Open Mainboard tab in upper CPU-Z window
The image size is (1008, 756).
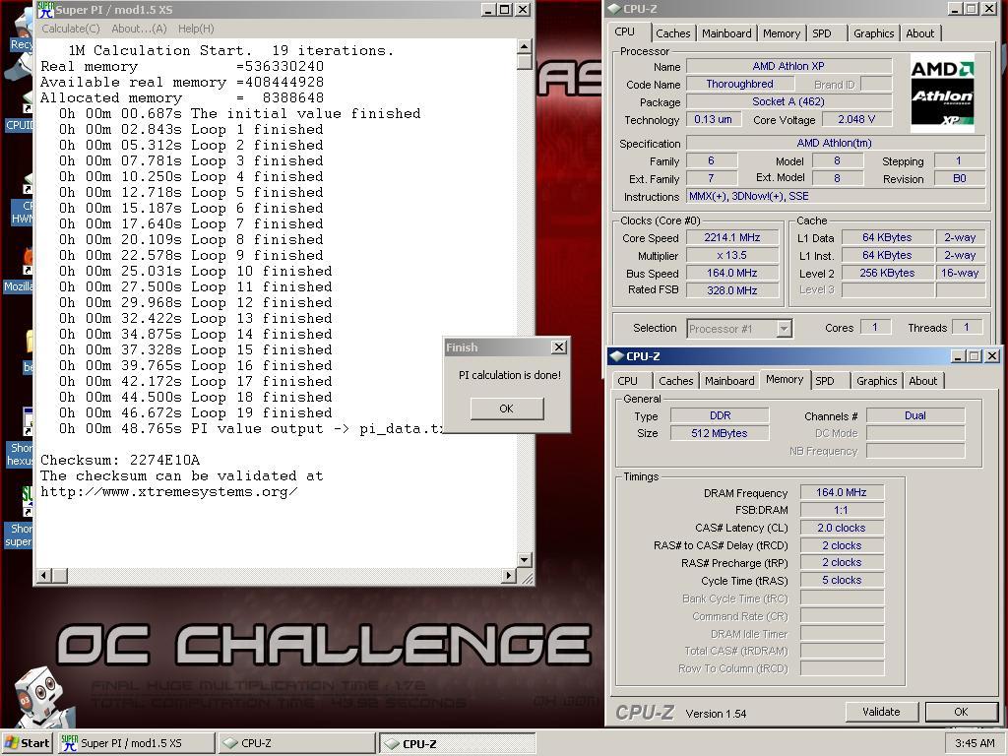pos(726,33)
